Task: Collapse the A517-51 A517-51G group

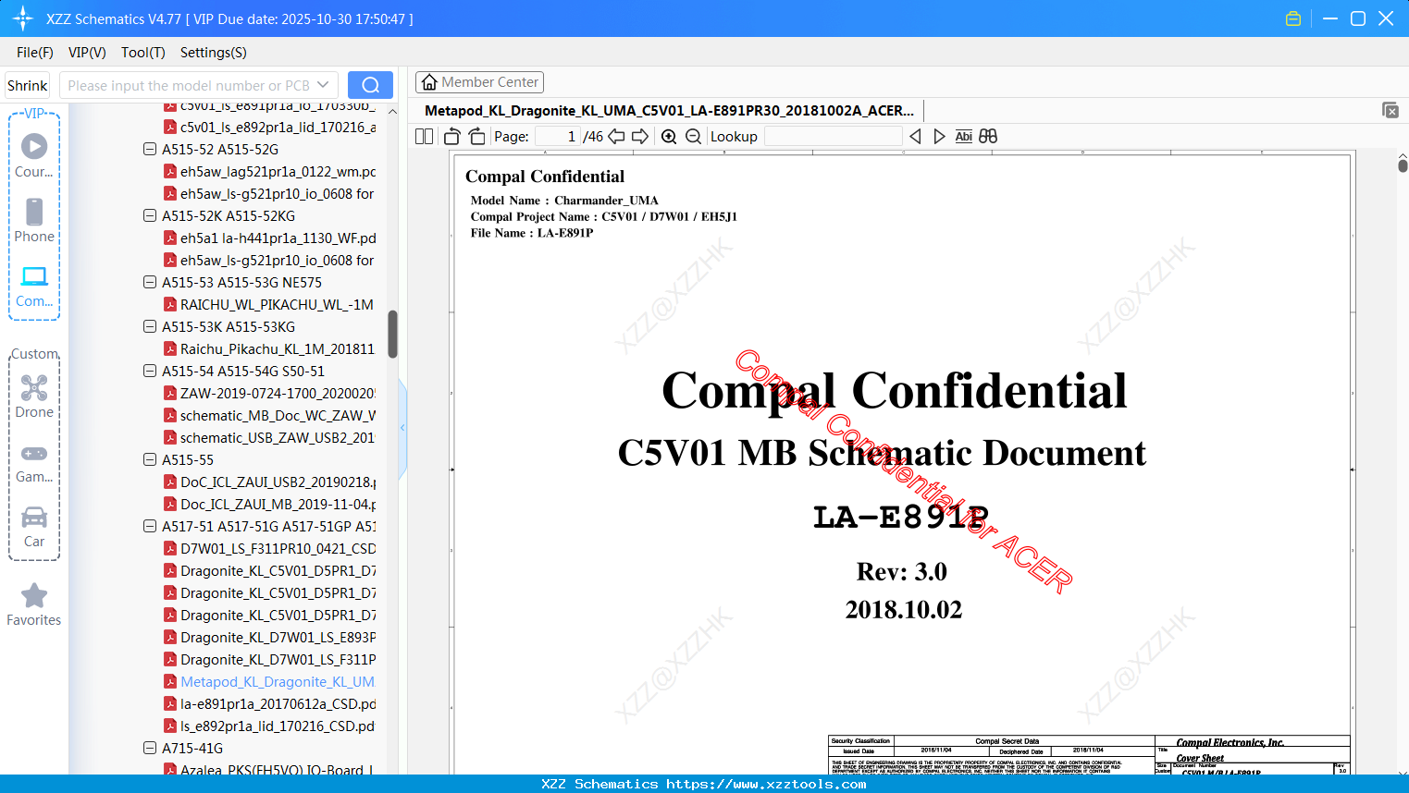Action: tap(150, 526)
